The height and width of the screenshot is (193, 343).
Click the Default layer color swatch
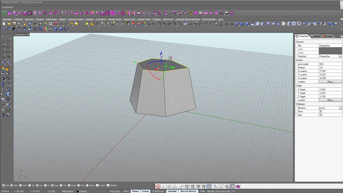point(78,191)
